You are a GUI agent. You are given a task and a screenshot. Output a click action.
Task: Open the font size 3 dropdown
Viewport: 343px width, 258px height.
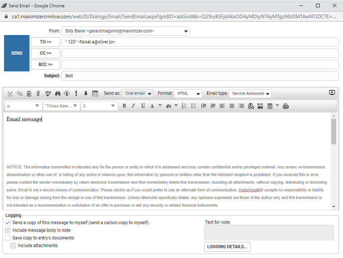(x=99, y=106)
